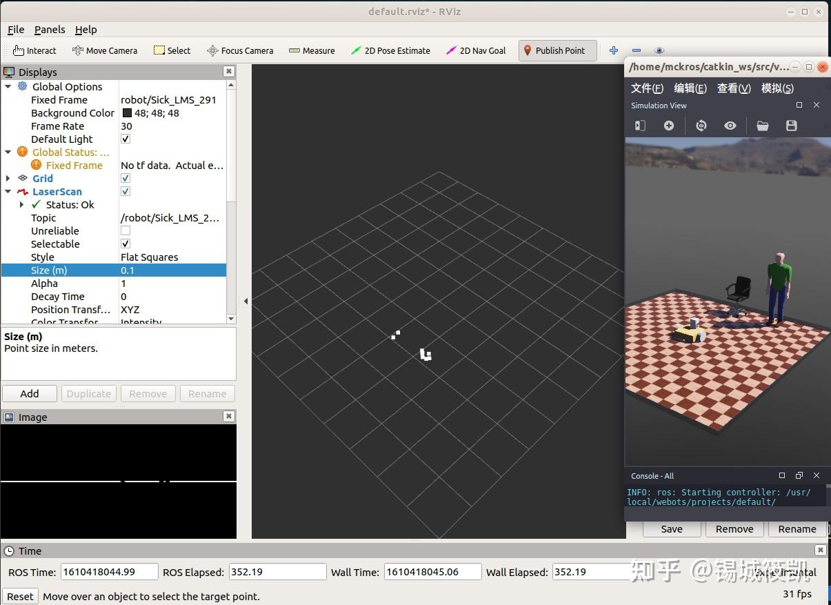
Task: Open world file with Webots folder icon
Action: (762, 126)
